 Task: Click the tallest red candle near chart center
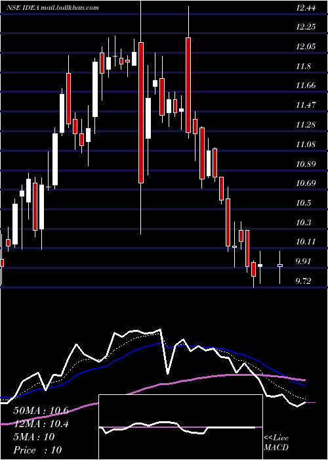tap(141, 112)
